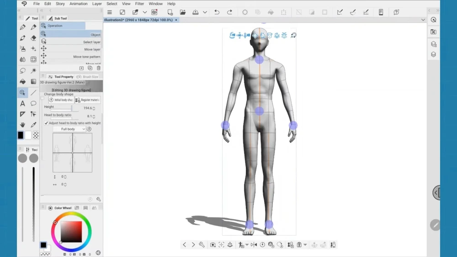457x257 pixels.
Task: Adjust Head to body ratio stepper
Action: point(94,116)
